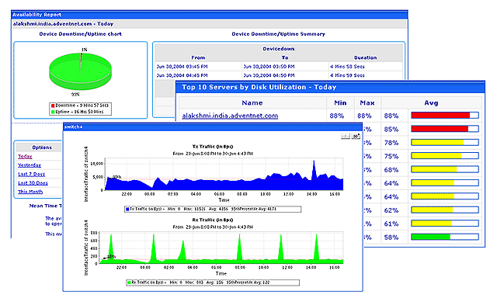Viewport: 497px width, 298px height.
Task: Click the switch4 window title bar
Action: [213, 127]
